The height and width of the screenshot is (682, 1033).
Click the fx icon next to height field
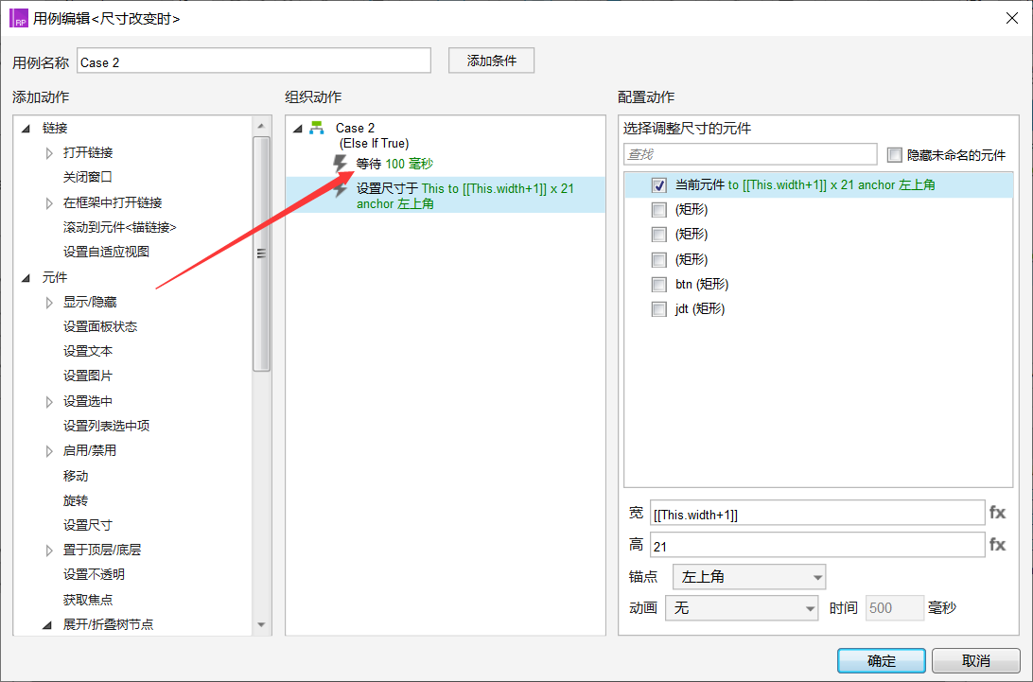[997, 545]
